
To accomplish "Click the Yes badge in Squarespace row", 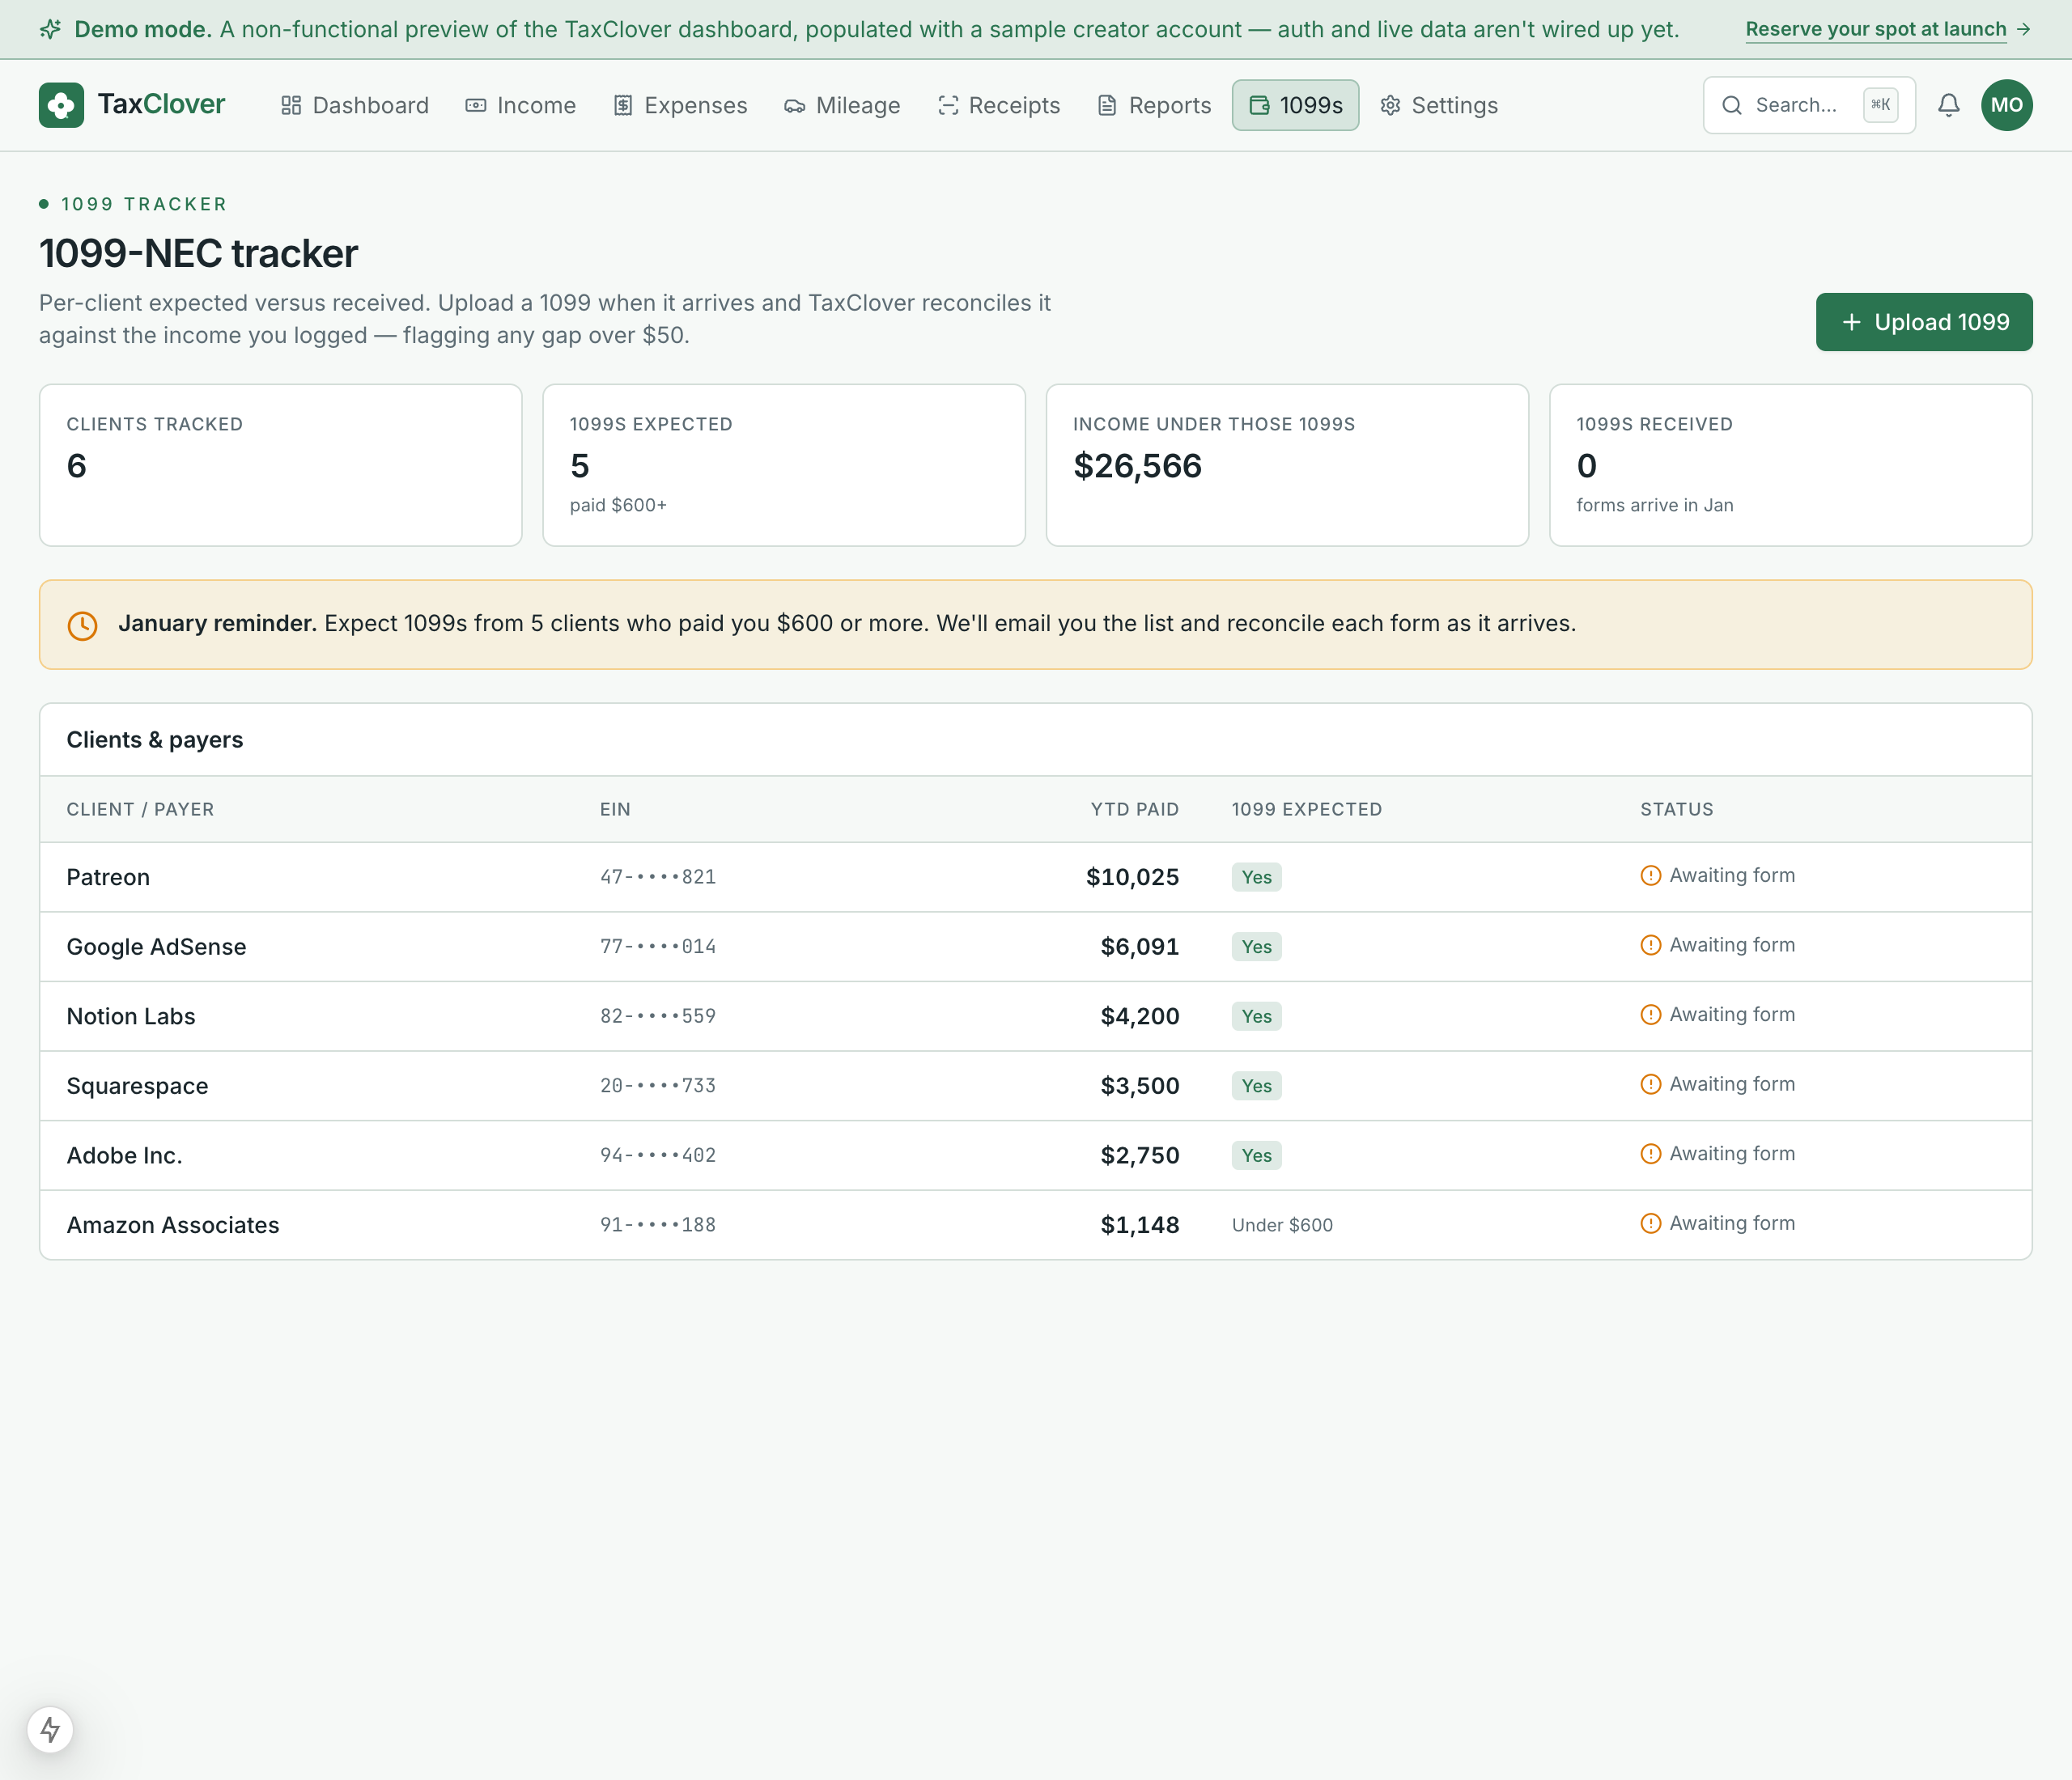I will click(1256, 1085).
